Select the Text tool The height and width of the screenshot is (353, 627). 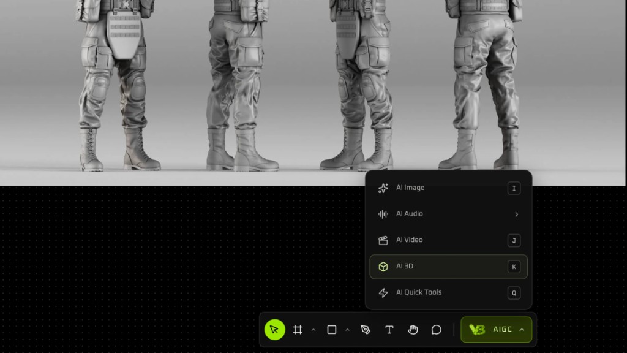[389, 329]
